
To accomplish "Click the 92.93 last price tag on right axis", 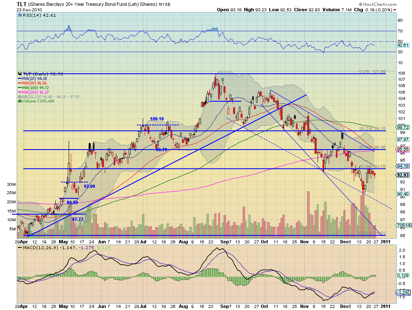I will 403,175.
